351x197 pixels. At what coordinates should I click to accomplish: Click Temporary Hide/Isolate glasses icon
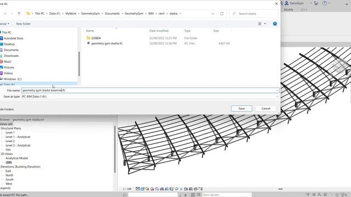tap(176, 189)
